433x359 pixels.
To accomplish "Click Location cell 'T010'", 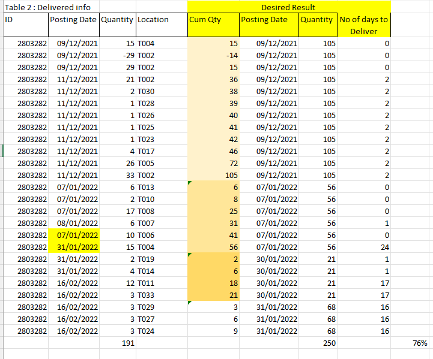I will (162, 199).
